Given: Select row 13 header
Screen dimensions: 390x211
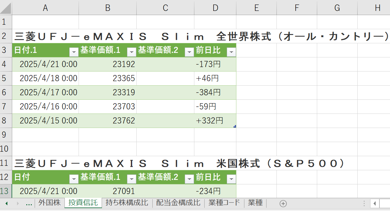Looking at the screenshot, I should pos(6,191).
